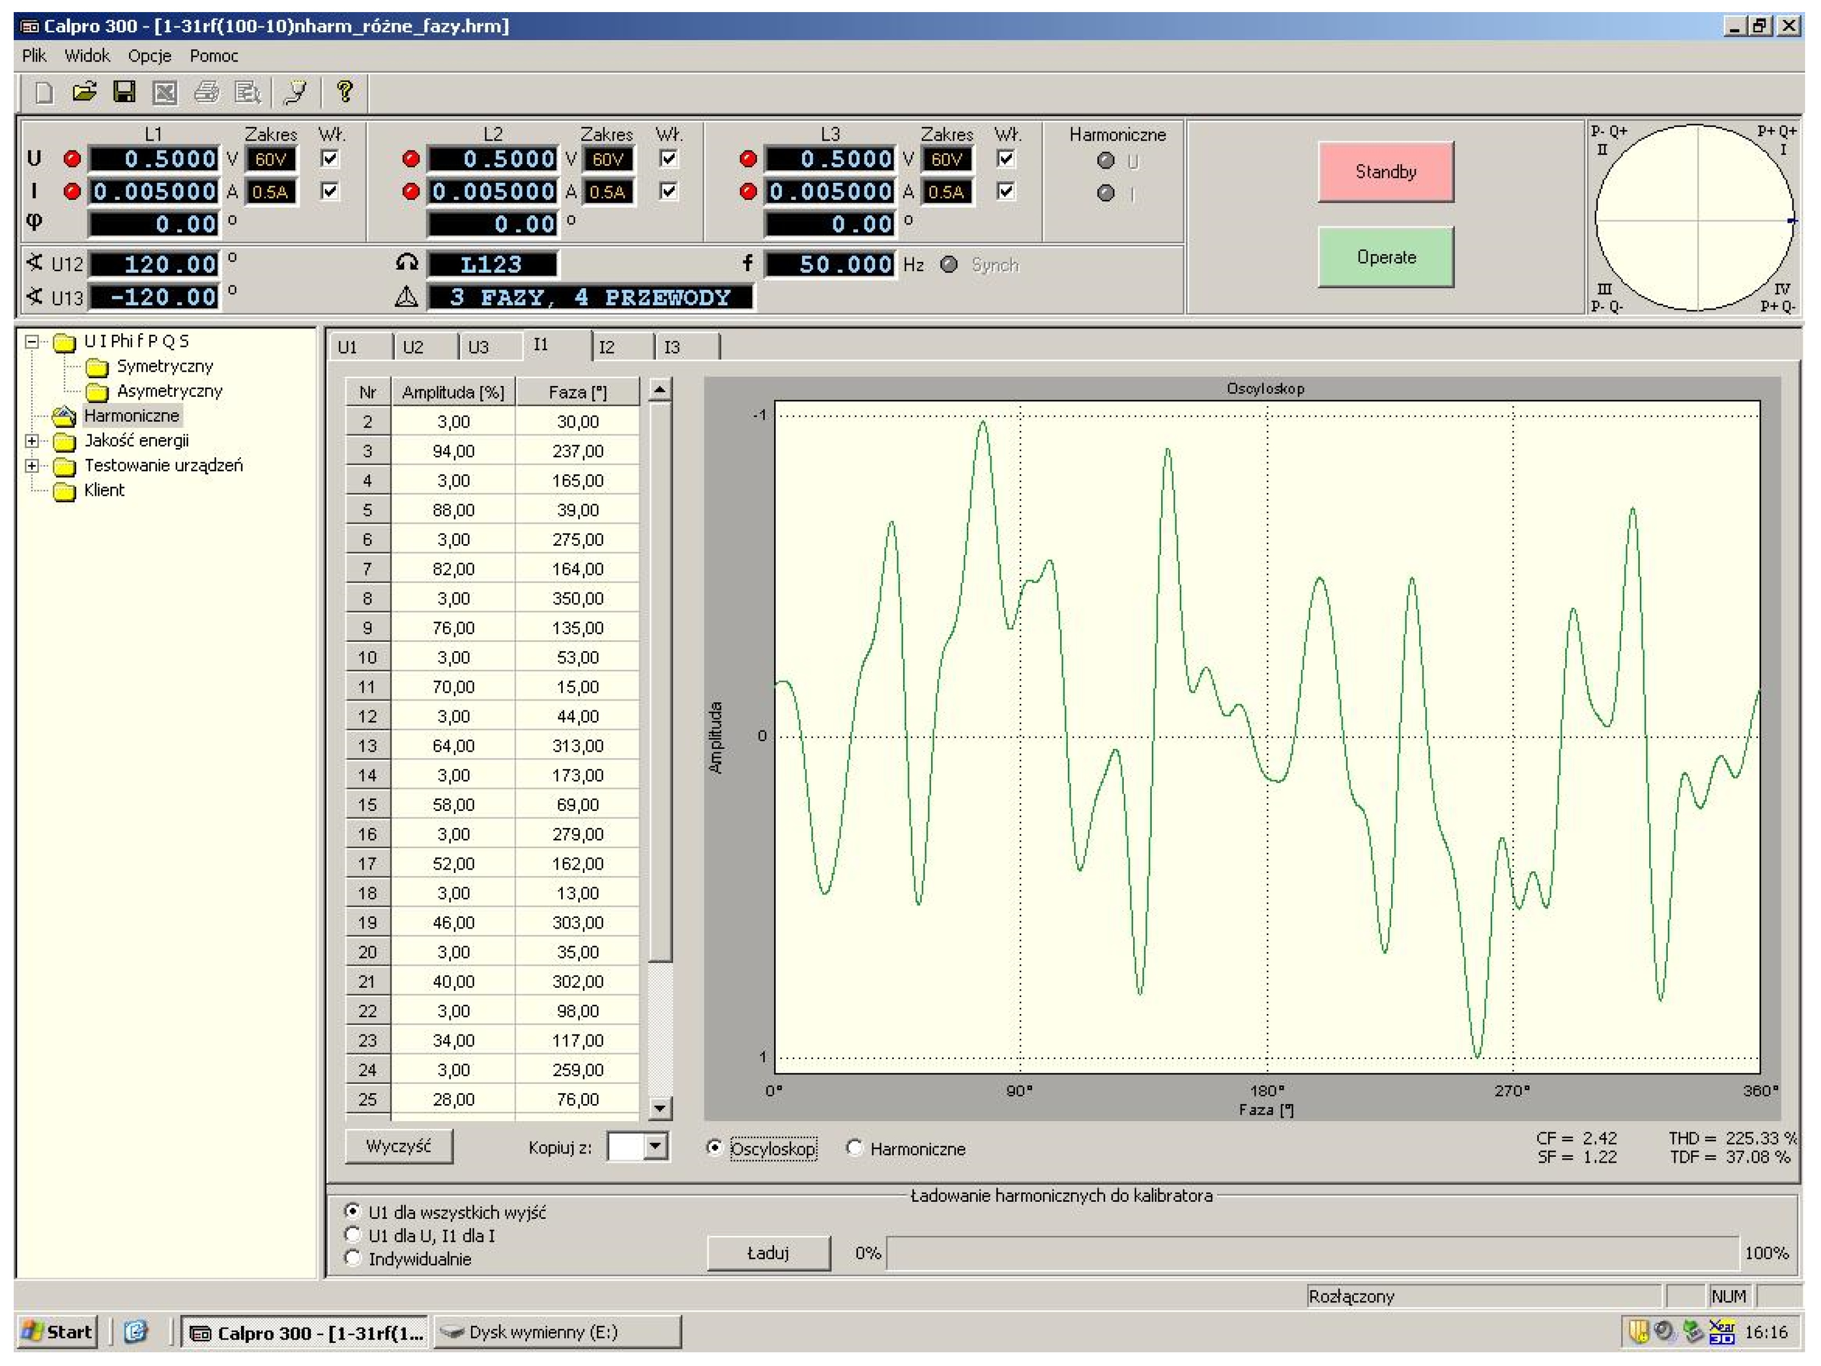
Task: Click the print preview toolbar icon
Action: click(x=247, y=92)
